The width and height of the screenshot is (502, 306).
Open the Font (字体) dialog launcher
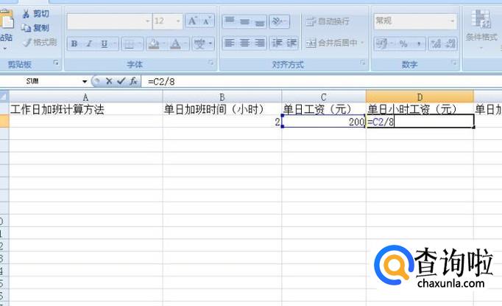click(x=211, y=63)
